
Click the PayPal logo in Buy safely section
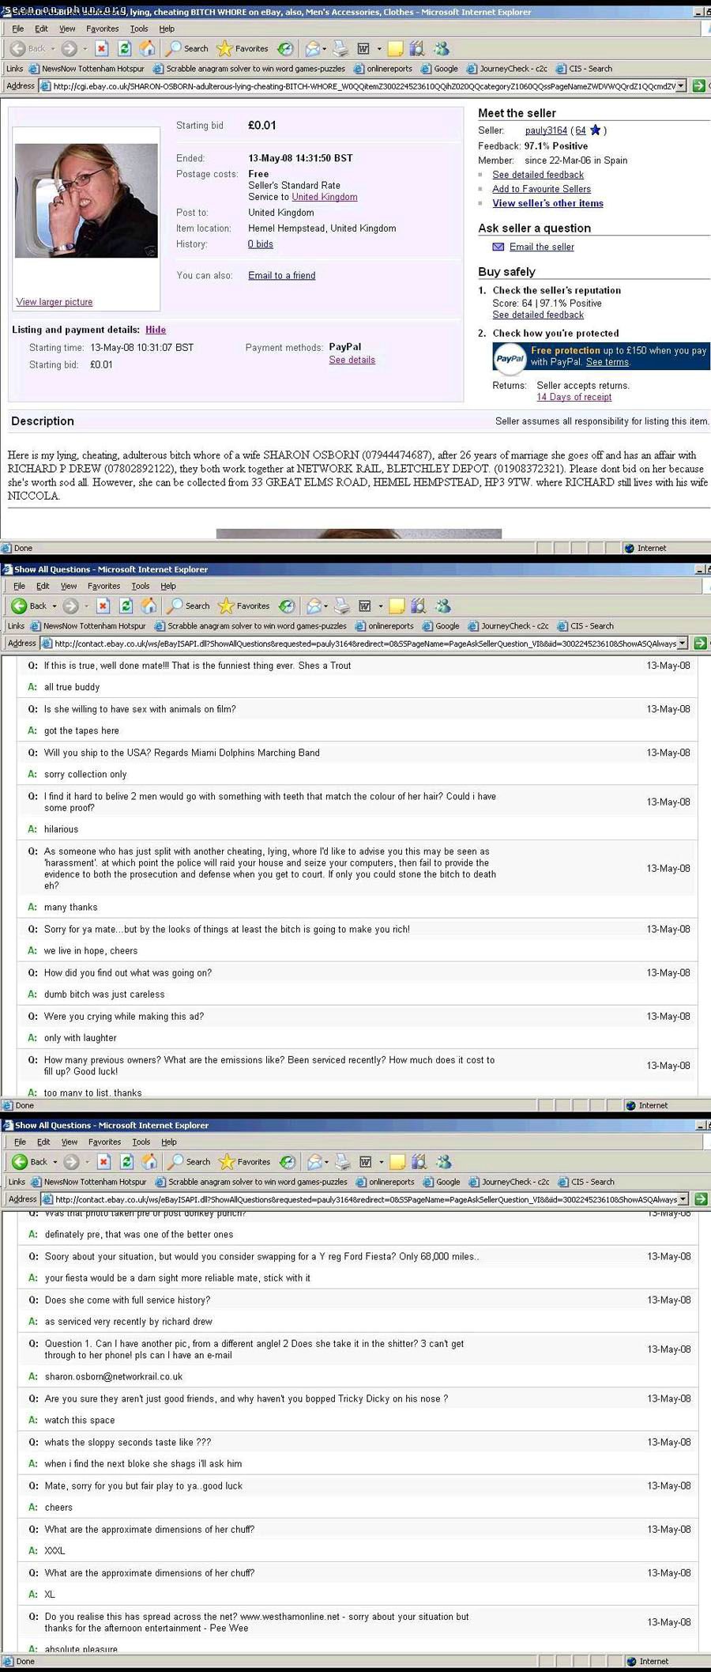tap(510, 358)
